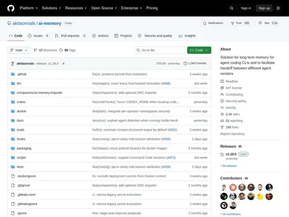
Task: Open pull request #388 link
Action: (166, 83)
